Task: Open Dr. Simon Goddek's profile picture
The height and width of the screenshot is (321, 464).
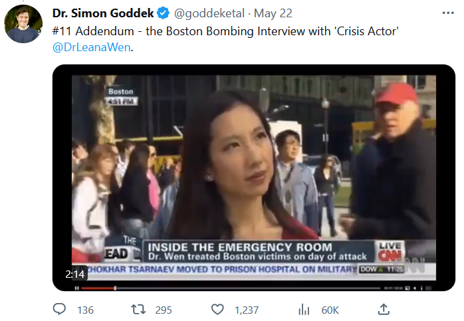Action: (x=23, y=24)
